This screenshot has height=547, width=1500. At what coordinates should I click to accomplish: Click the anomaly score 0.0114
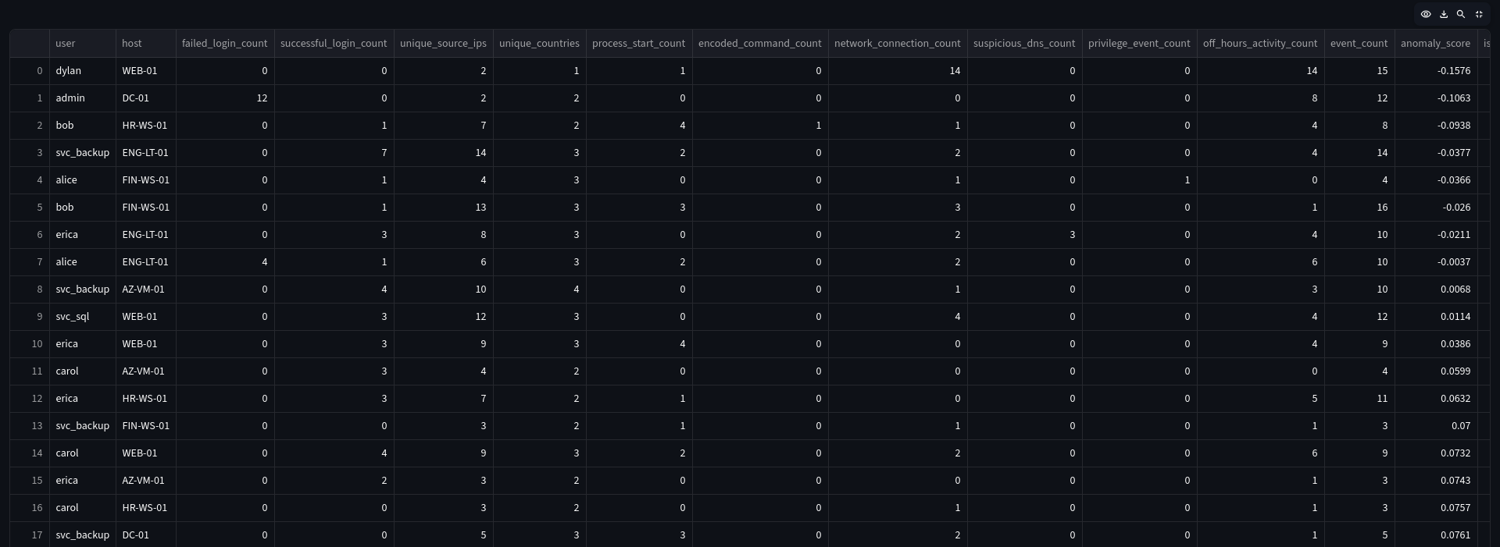(x=1436, y=317)
